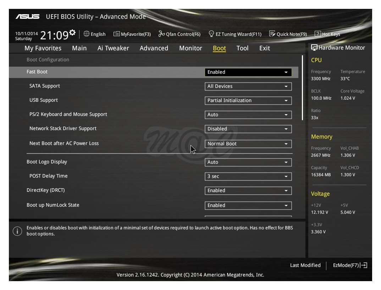Click the CPU frequency value 3300 MHz
Screen dimensions: 381x290
[321, 79]
